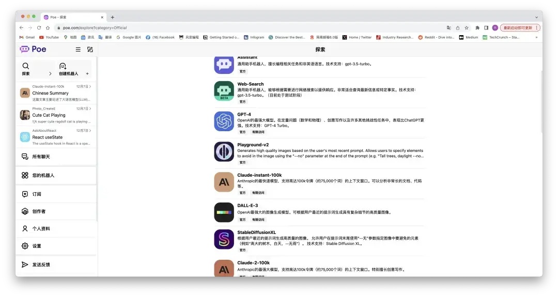Open the React useState chat

click(56, 137)
